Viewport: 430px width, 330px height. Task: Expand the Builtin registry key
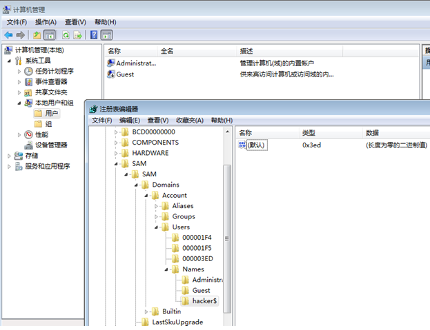(x=146, y=311)
